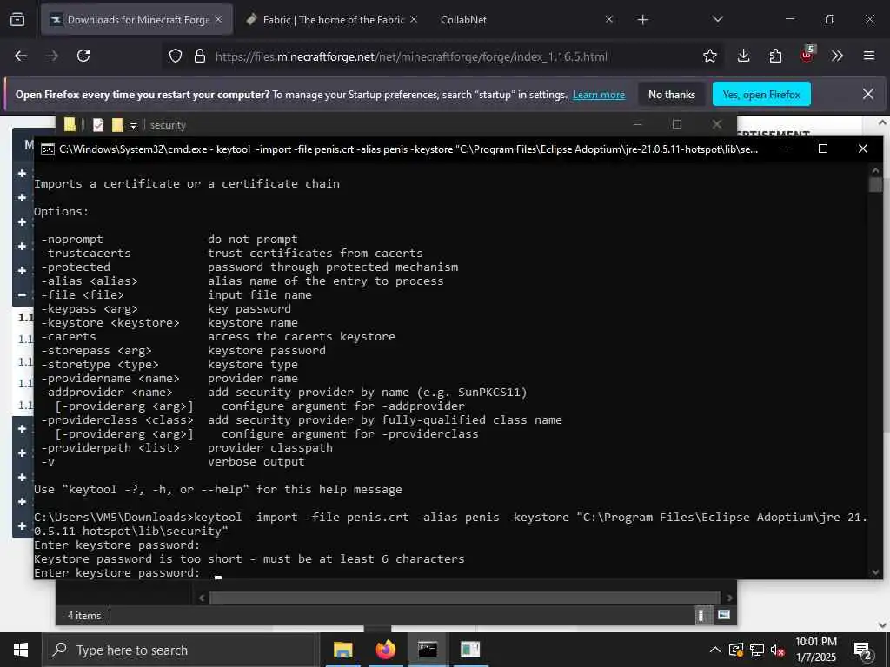This screenshot has height=667, width=890.
Task: Click the site security padlock icon
Action: click(x=200, y=56)
